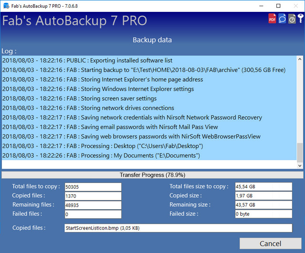Open the help question-mark document icon
This screenshot has width=305, height=253.
(x=292, y=19)
